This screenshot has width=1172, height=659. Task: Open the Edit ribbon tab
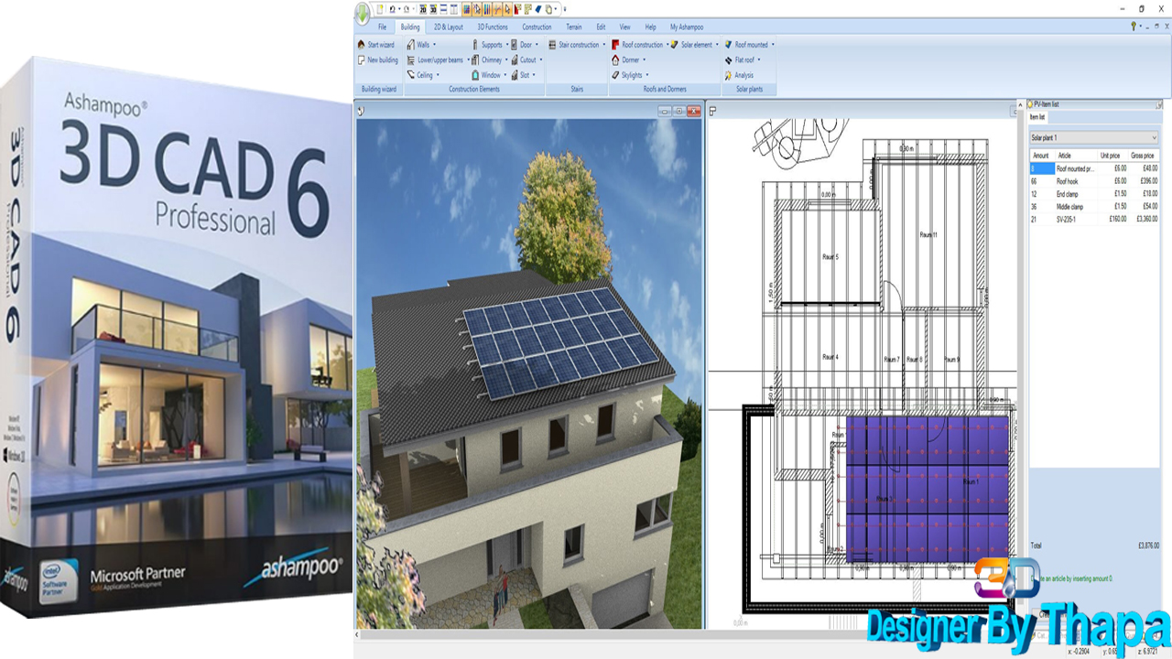601,27
